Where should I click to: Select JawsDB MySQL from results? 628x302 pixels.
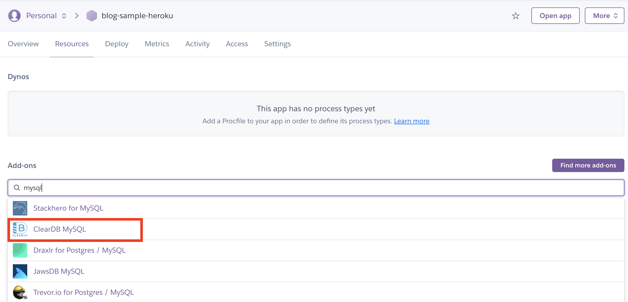pos(59,271)
